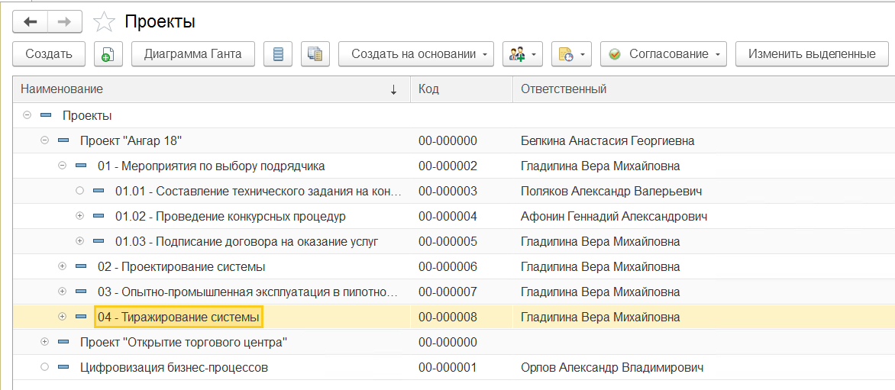Sort by the Наименование column header
Screen dimensions: 895x390
206,89
